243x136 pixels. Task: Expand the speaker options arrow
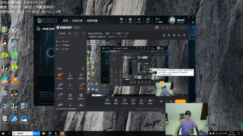154,101
